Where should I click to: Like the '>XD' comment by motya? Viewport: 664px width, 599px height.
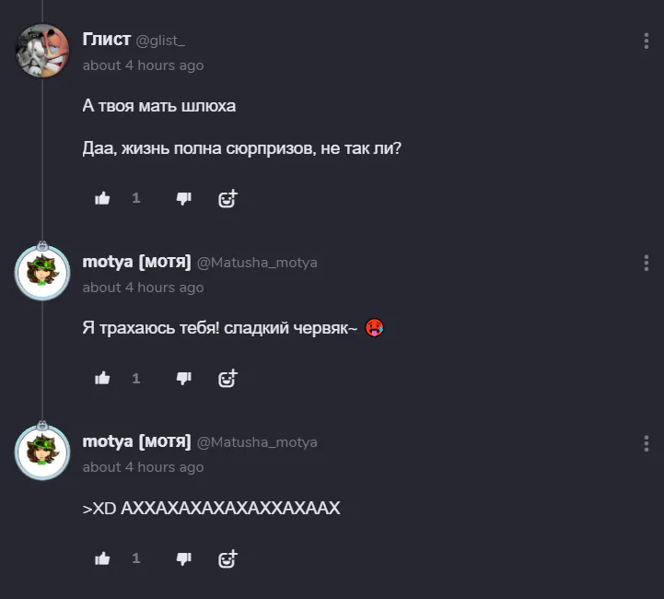[x=102, y=558]
